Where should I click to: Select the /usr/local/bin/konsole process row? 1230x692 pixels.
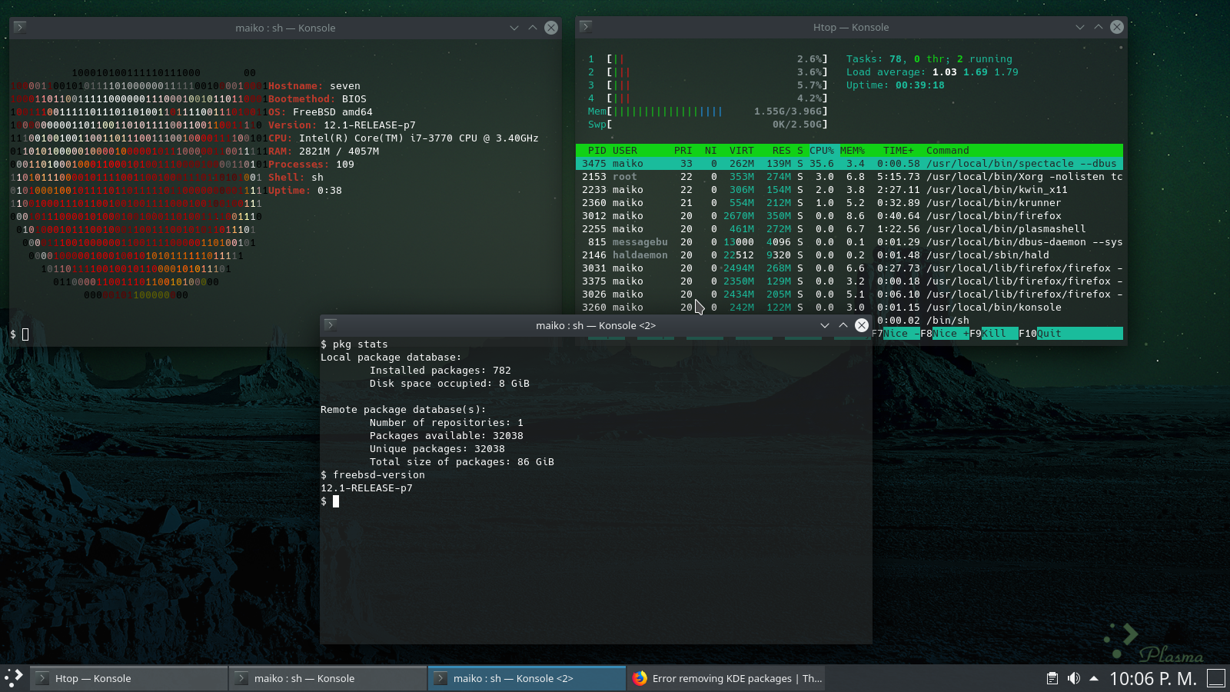pyautogui.click(x=849, y=308)
